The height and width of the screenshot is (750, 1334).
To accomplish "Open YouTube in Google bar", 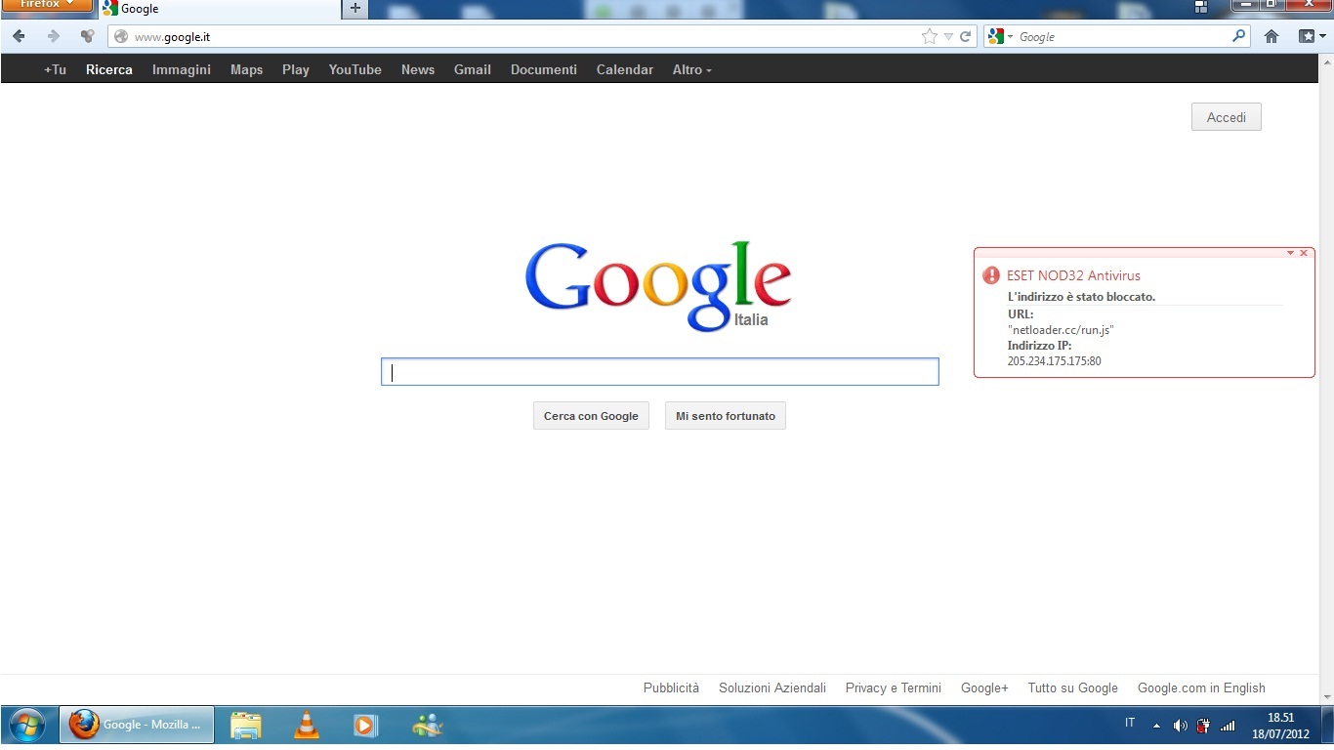I will (355, 69).
